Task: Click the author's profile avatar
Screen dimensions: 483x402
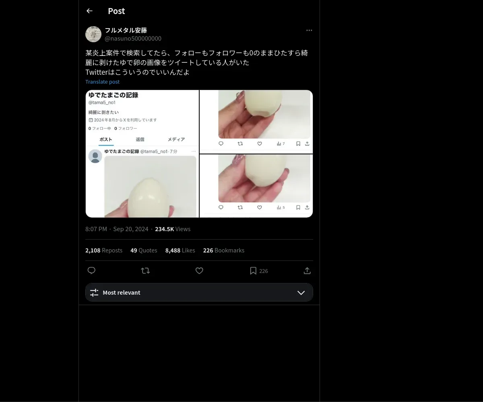Action: 93,34
